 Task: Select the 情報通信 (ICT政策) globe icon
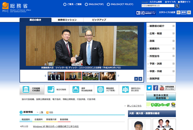point(100,90)
